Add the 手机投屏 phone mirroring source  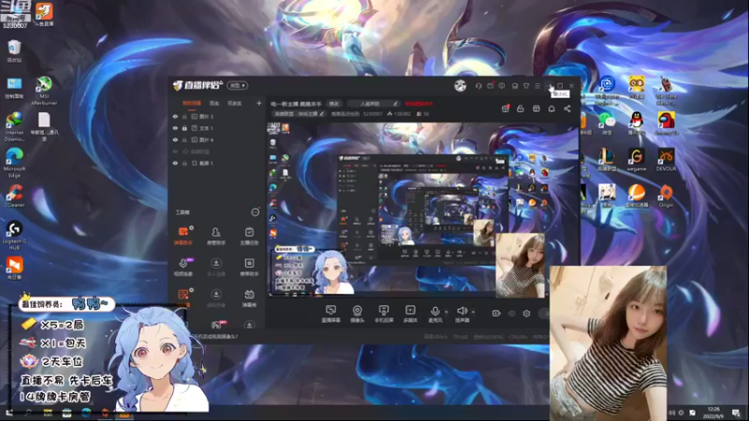[384, 313]
